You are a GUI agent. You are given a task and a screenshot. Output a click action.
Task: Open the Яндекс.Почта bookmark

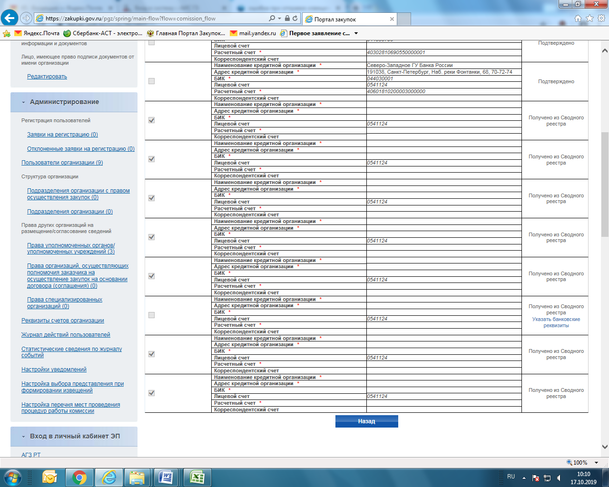[37, 33]
